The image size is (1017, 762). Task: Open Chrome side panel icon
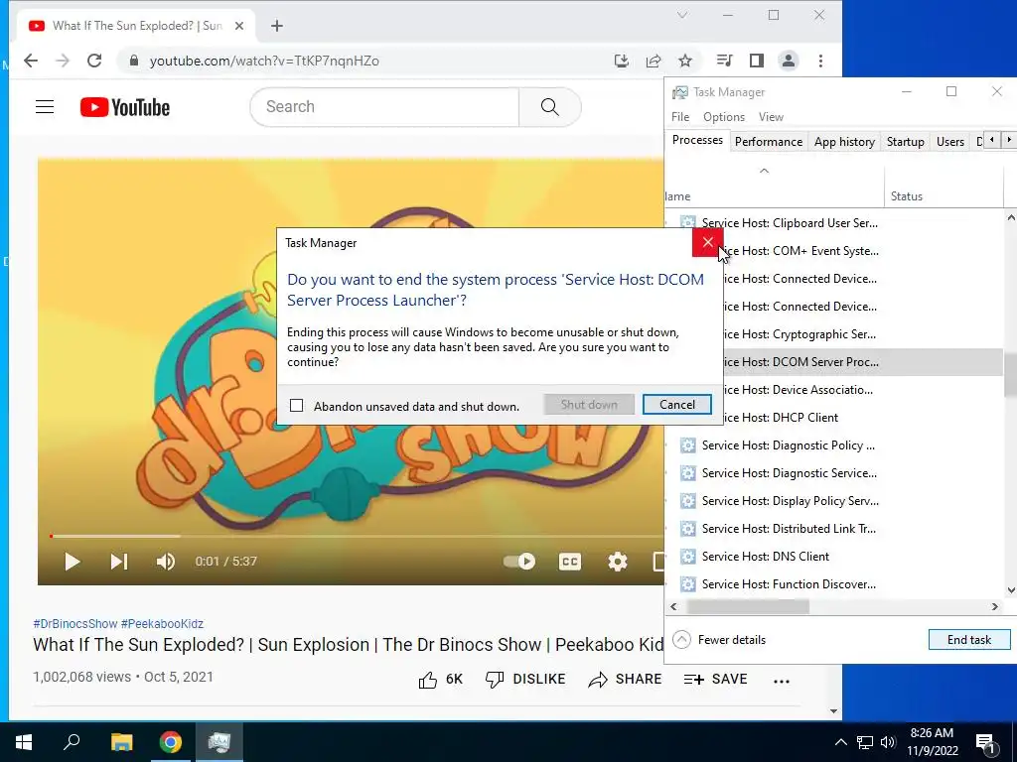click(x=756, y=61)
